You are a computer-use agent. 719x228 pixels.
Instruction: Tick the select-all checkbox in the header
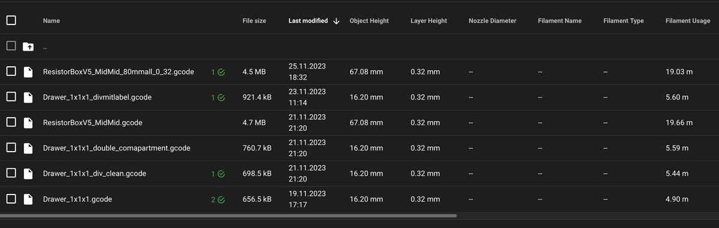tap(11, 20)
